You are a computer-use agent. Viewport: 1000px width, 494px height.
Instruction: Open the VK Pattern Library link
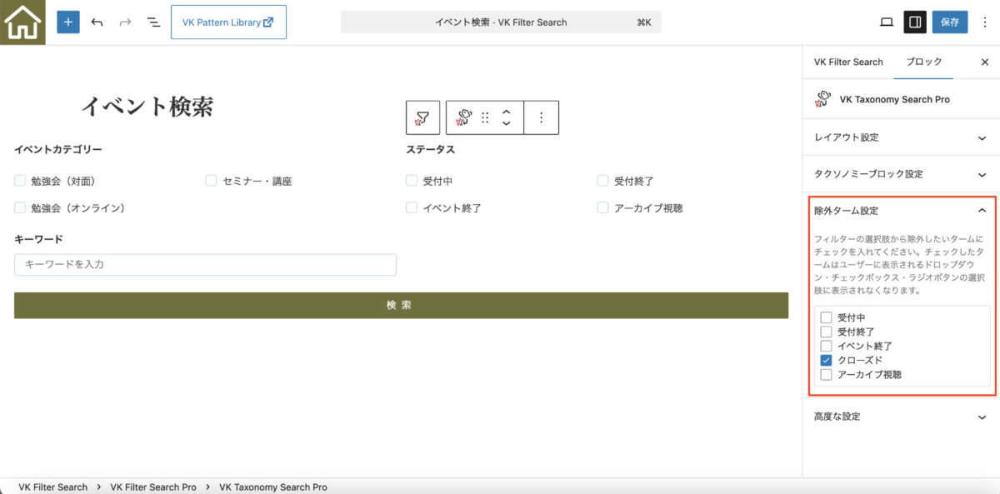(228, 22)
